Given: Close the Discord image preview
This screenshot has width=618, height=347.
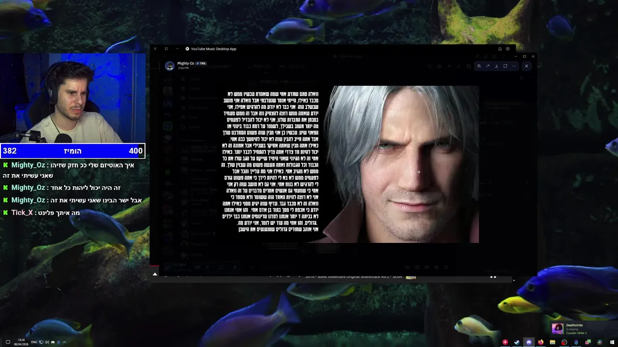Looking at the screenshot, I should point(526,66).
